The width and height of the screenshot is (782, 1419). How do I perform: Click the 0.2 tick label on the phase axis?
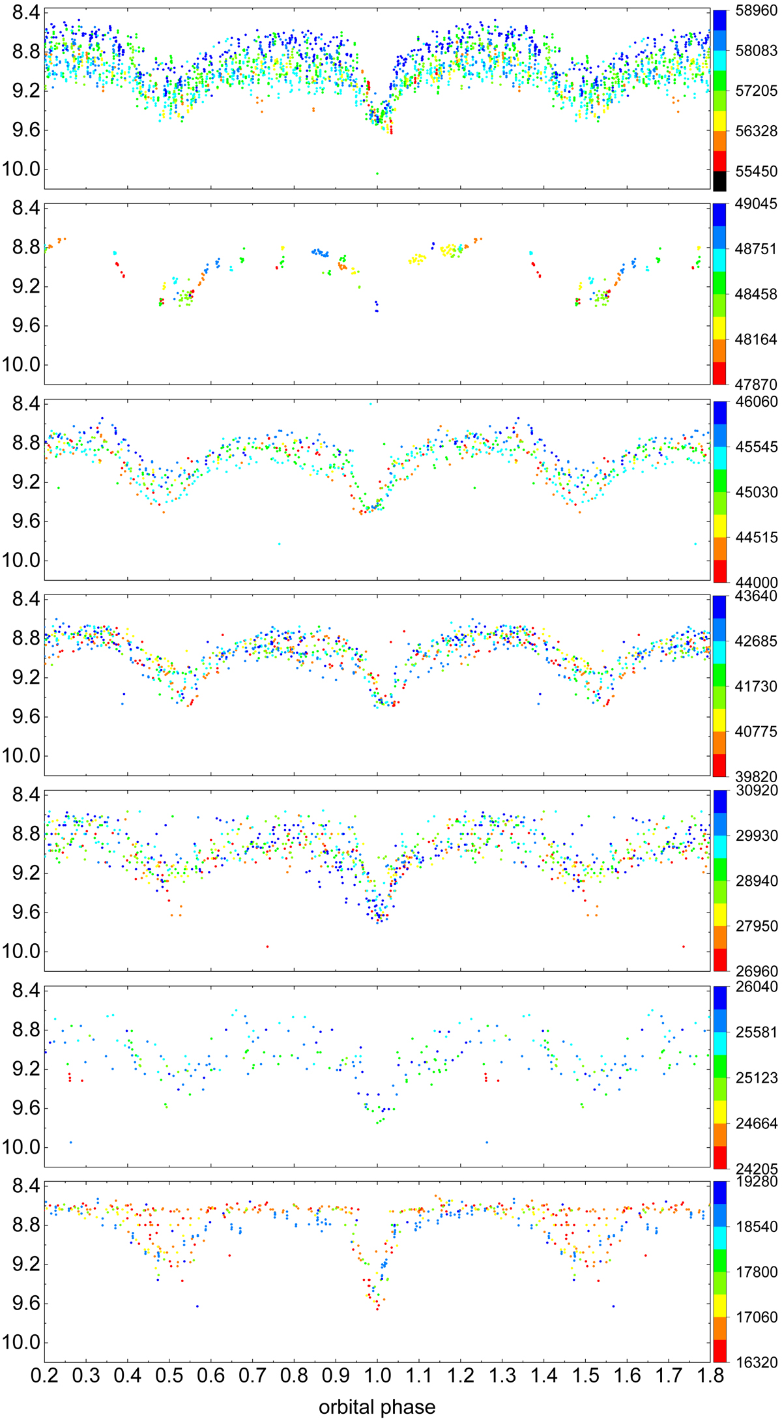click(44, 1375)
